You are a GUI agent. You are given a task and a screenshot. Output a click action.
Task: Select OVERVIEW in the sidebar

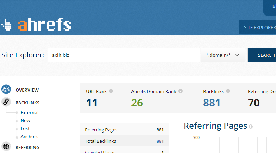pyautogui.click(x=27, y=90)
